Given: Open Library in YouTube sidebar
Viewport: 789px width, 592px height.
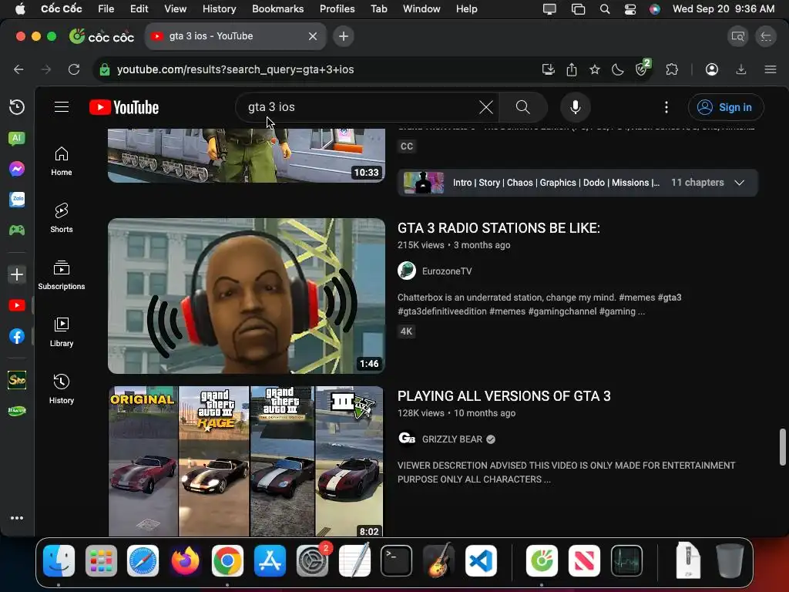Looking at the screenshot, I should click(x=62, y=332).
